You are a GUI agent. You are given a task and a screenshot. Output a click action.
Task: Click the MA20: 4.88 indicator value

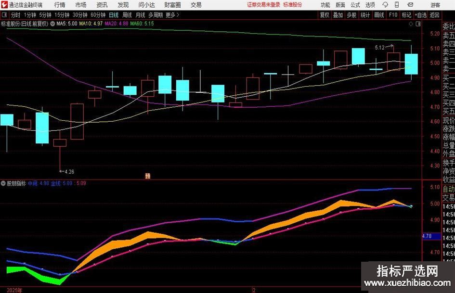pos(117,24)
